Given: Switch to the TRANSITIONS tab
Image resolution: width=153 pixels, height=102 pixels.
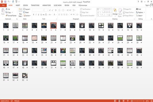Looking at the screenshot, I should pos(35,5).
